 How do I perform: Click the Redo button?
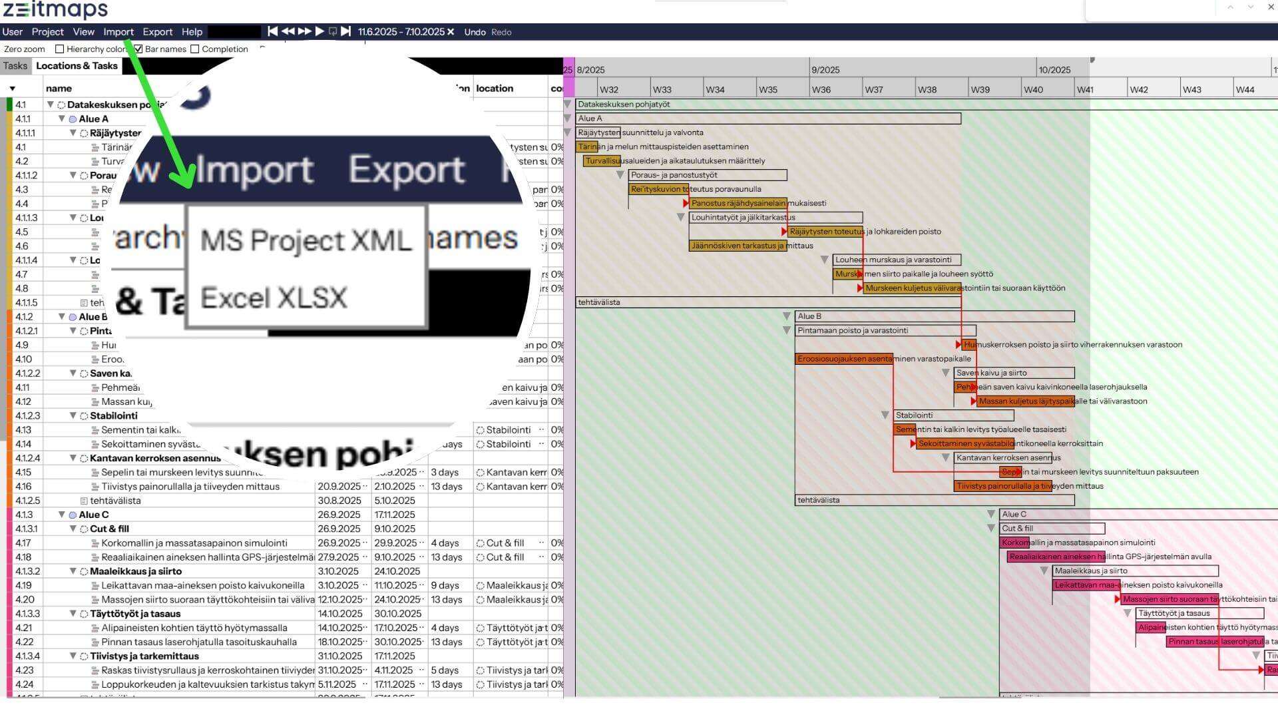[501, 32]
